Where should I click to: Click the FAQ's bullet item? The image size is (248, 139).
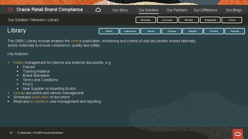tap(28, 84)
